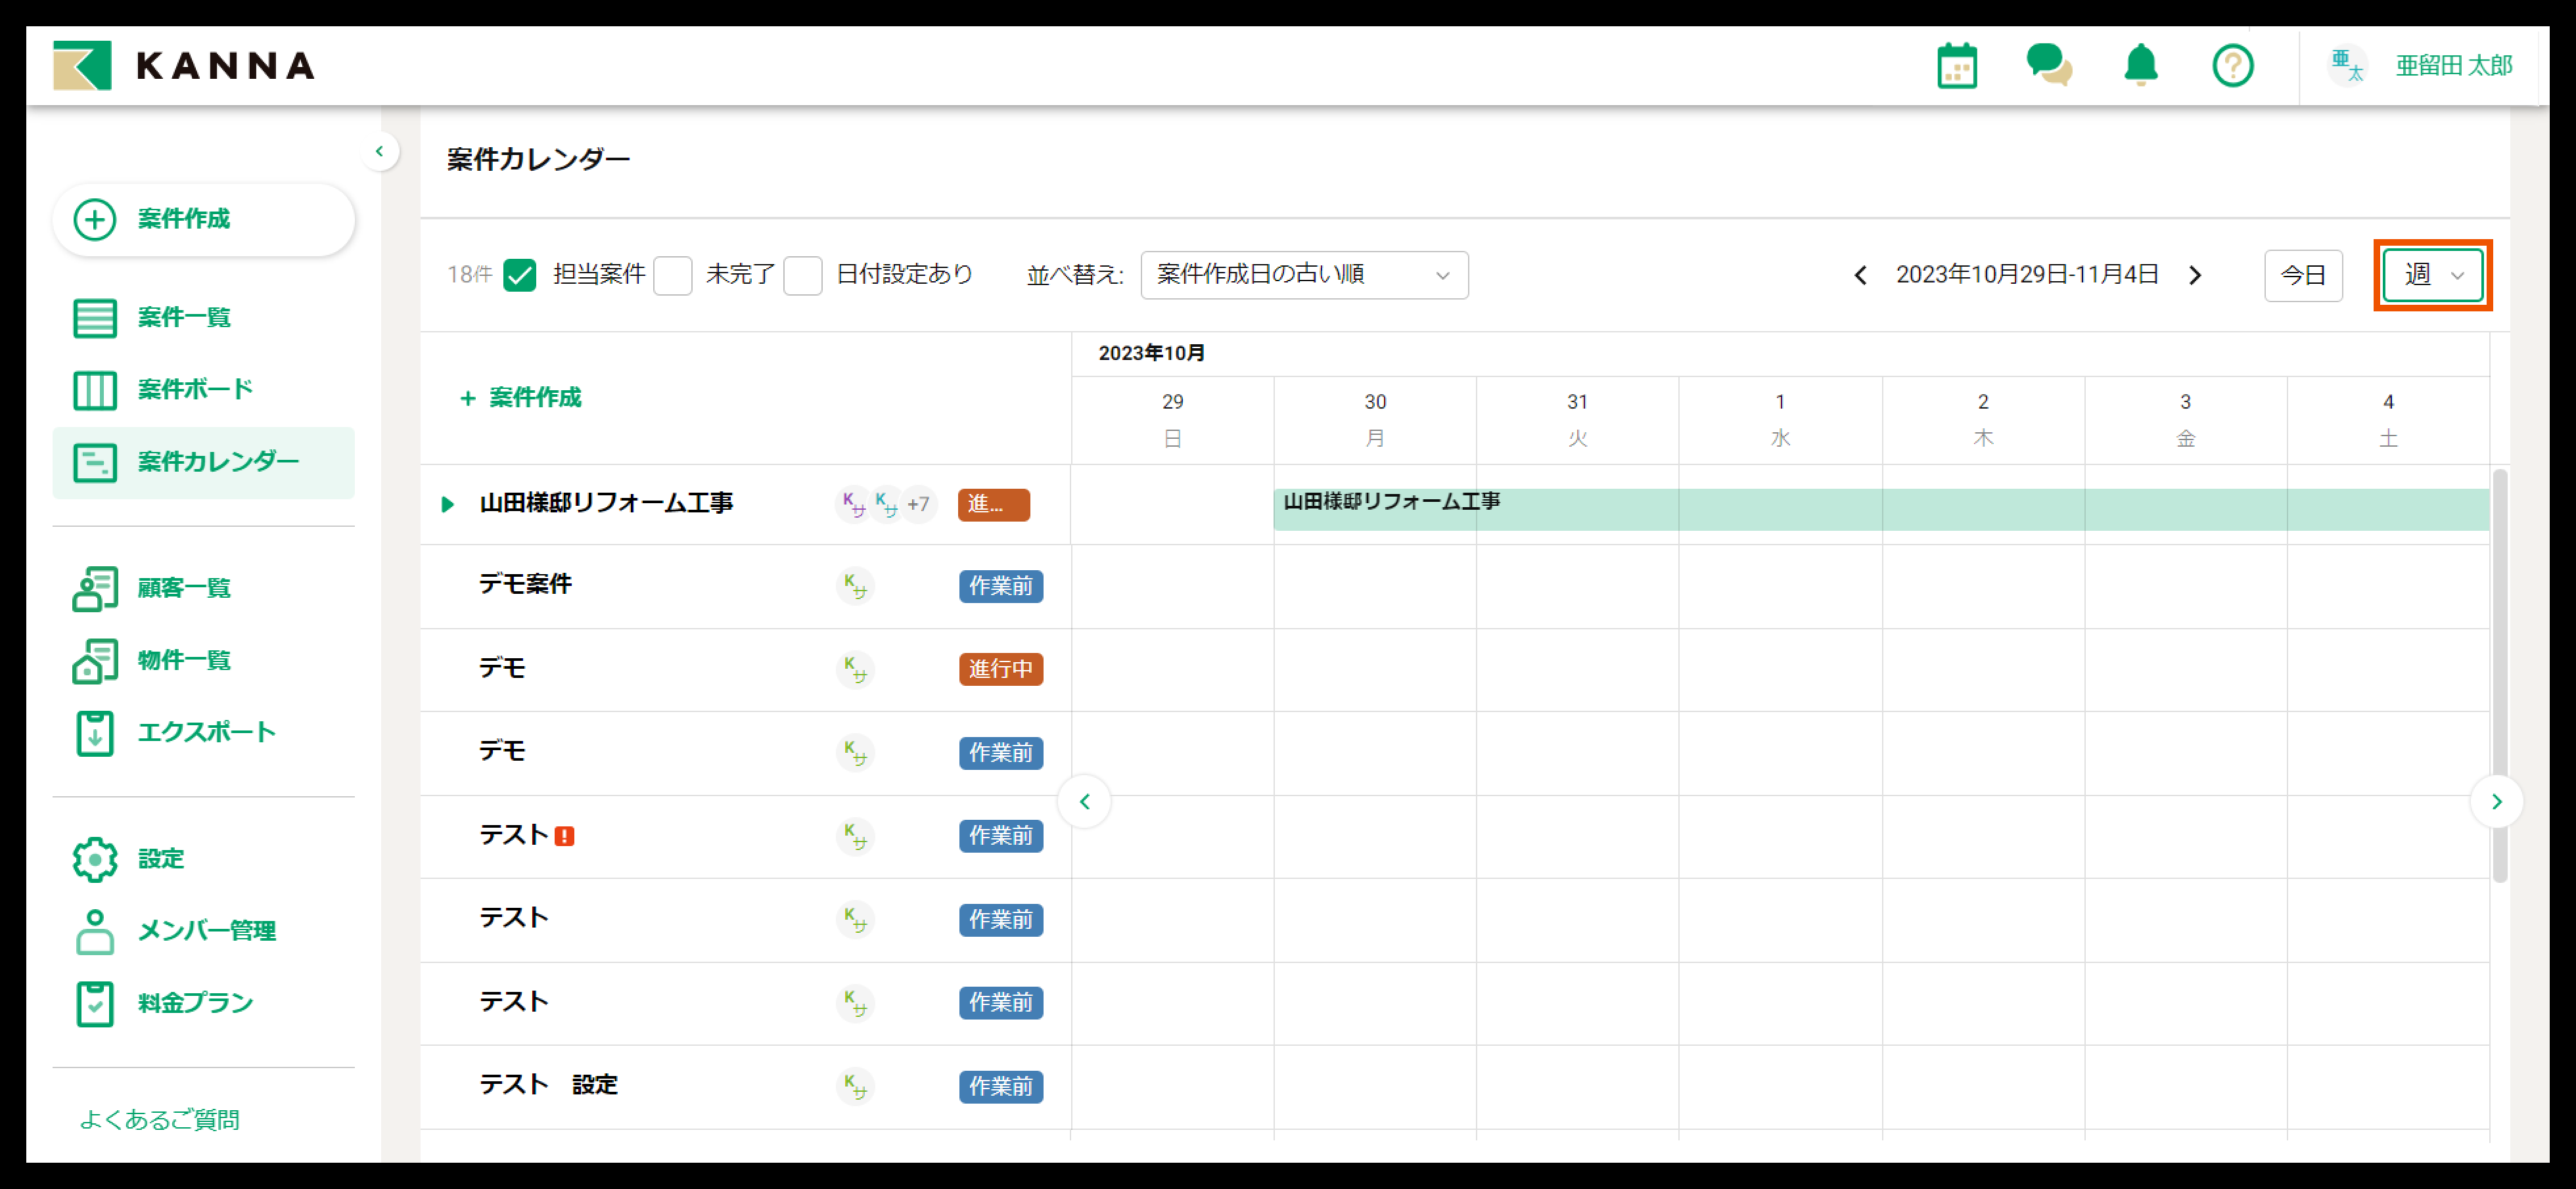The image size is (2576, 1189).
Task: Click the user avatar for 亜留田 太郎
Action: tap(2346, 66)
